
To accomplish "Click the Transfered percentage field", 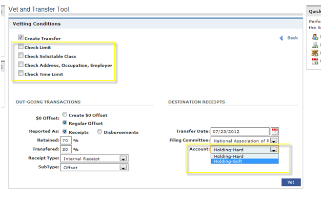I will tap(66, 149).
